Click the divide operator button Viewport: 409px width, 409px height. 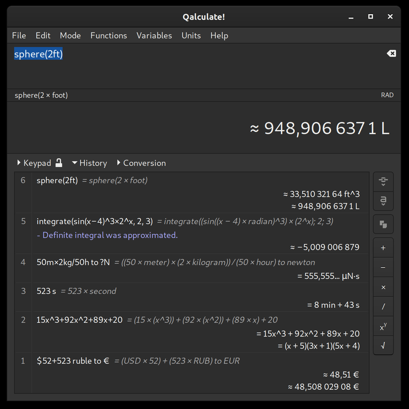click(x=383, y=306)
